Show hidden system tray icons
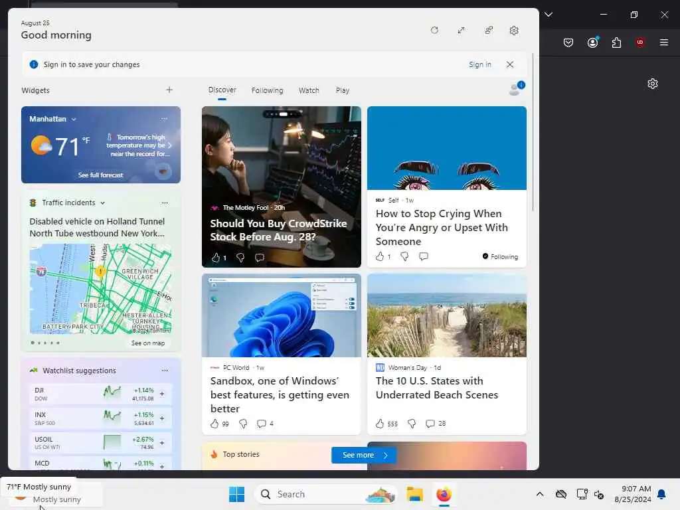Image resolution: width=680 pixels, height=510 pixels. 539,494
